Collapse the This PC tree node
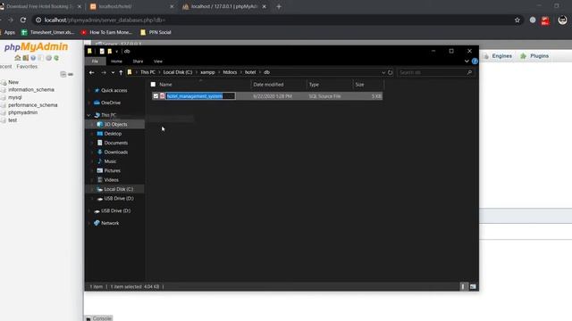Image resolution: width=572 pixels, height=321 pixels. tap(88, 115)
